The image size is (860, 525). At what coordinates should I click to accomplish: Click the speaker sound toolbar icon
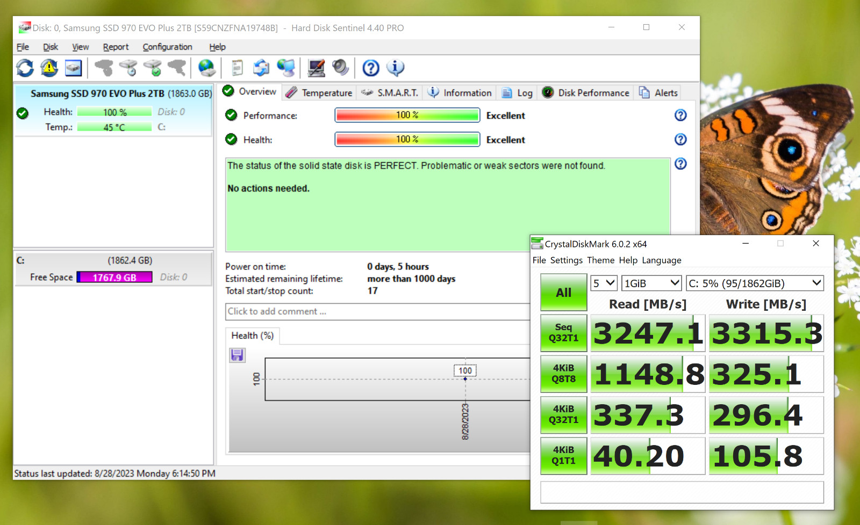(x=340, y=68)
